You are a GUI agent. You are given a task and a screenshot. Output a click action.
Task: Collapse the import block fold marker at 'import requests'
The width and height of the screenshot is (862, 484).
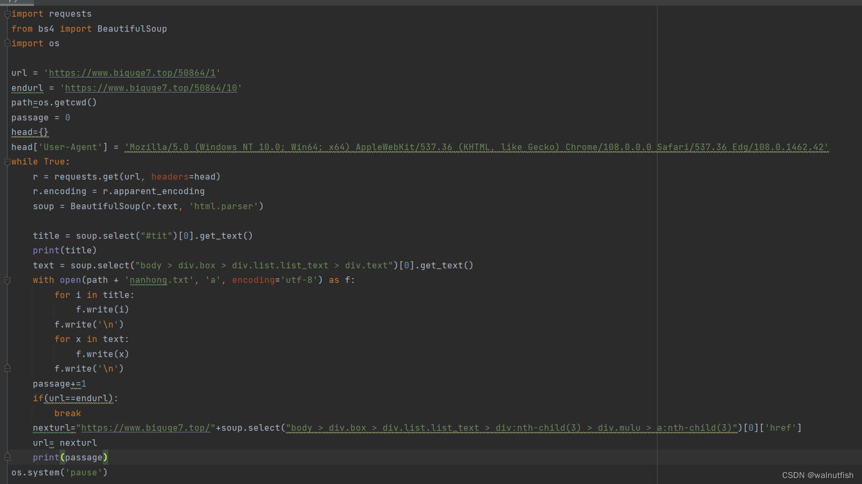8,14
